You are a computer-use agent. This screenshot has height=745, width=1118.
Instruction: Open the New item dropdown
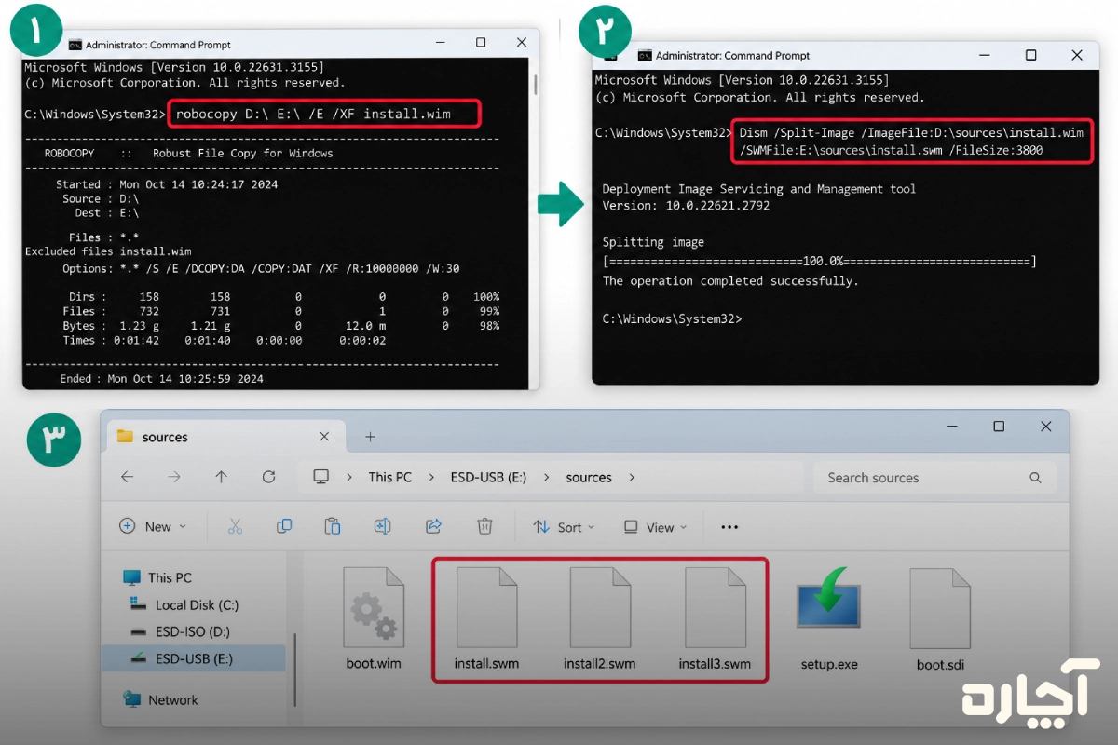coord(153,526)
